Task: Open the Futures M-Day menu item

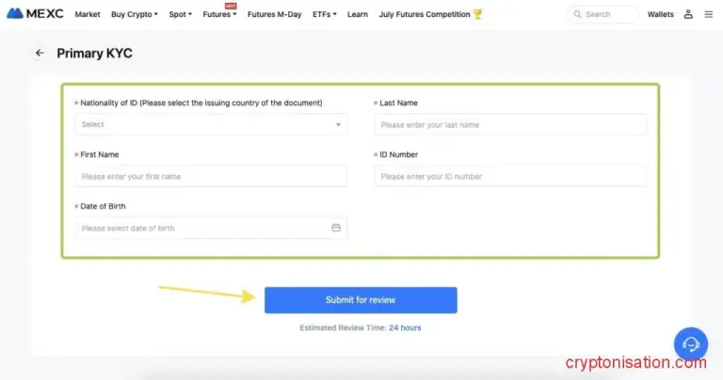Action: click(275, 14)
